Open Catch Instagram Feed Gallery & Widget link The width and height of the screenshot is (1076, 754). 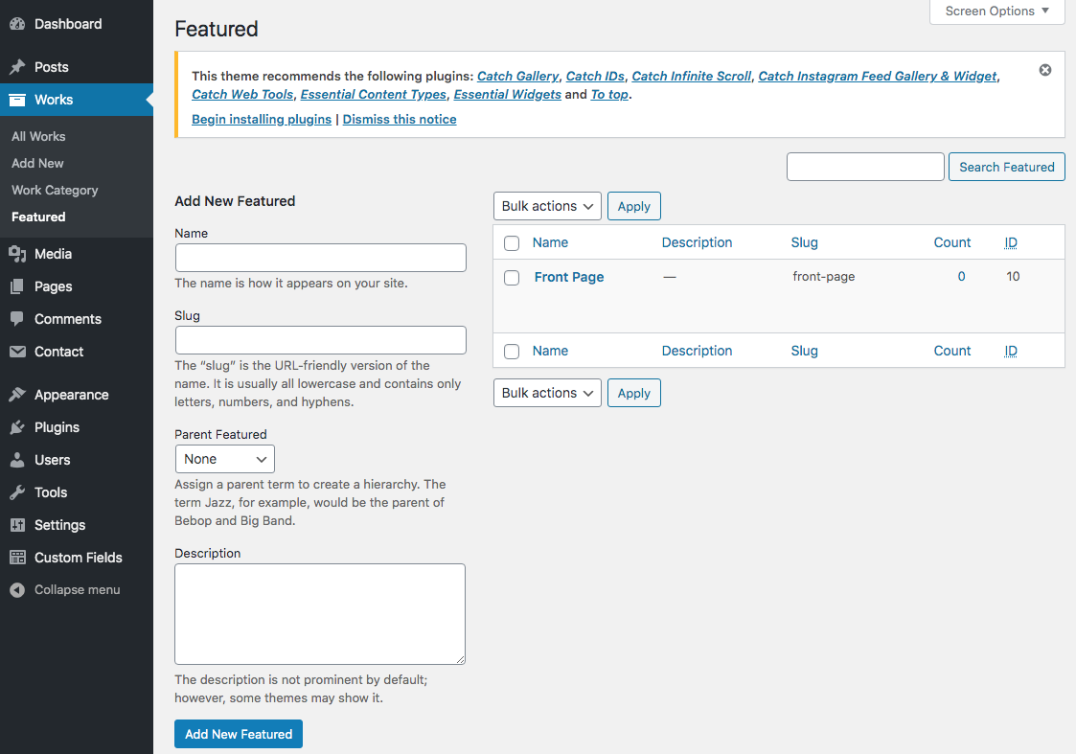tap(878, 76)
